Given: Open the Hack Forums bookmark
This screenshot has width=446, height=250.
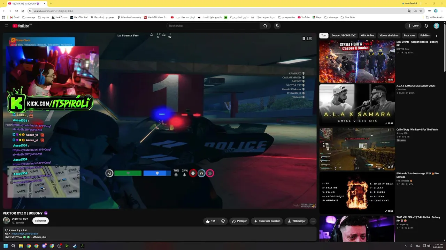Looking at the screenshot, I should [59, 17].
